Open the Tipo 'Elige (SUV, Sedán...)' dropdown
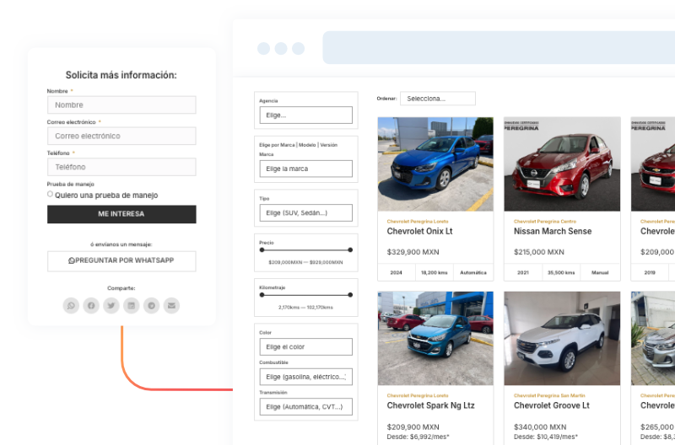Image resolution: width=675 pixels, height=445 pixels. click(x=306, y=213)
